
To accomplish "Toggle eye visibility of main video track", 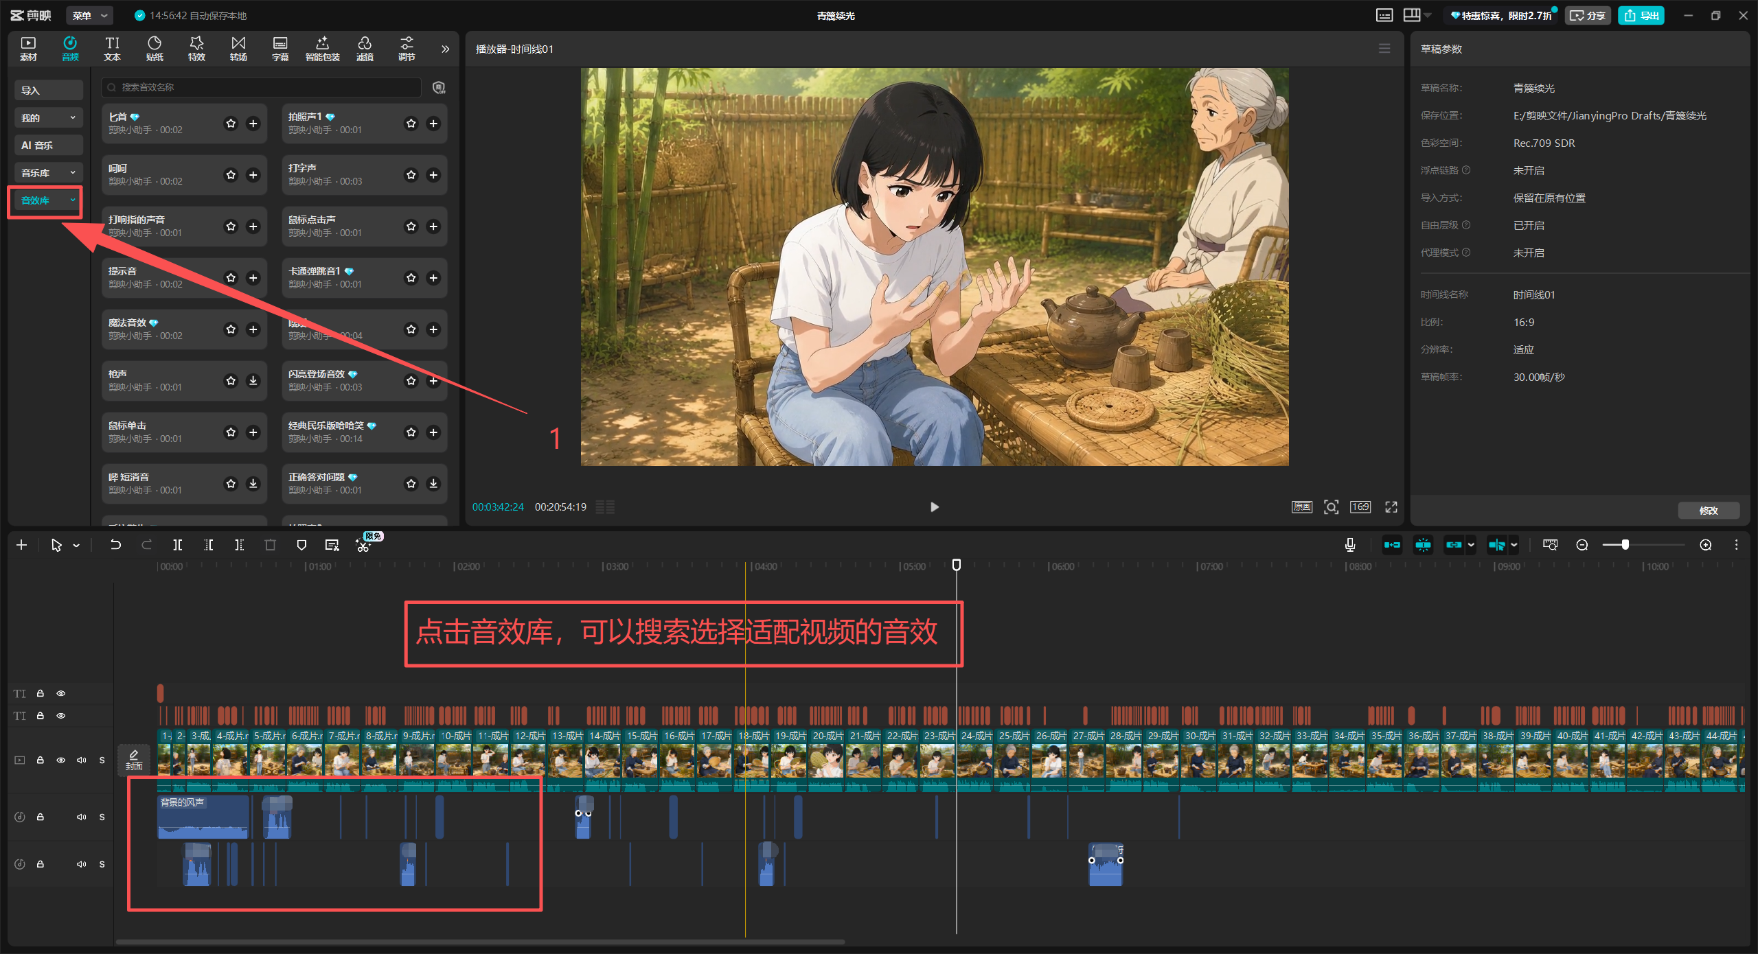I will point(60,760).
